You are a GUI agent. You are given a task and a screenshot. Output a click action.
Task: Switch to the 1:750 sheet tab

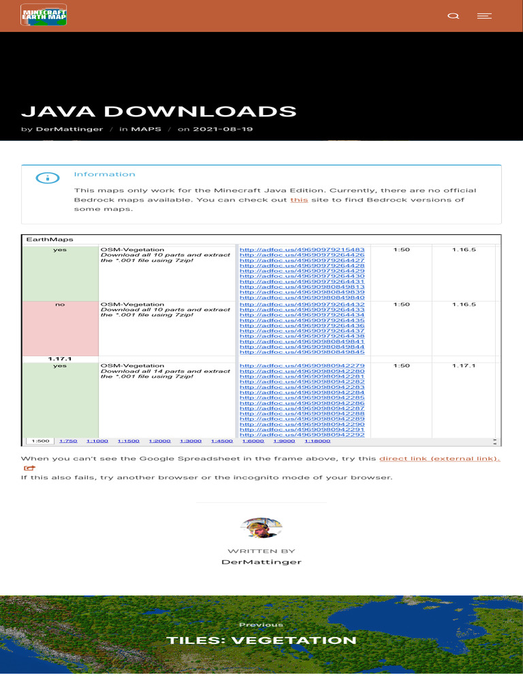pyautogui.click(x=68, y=441)
